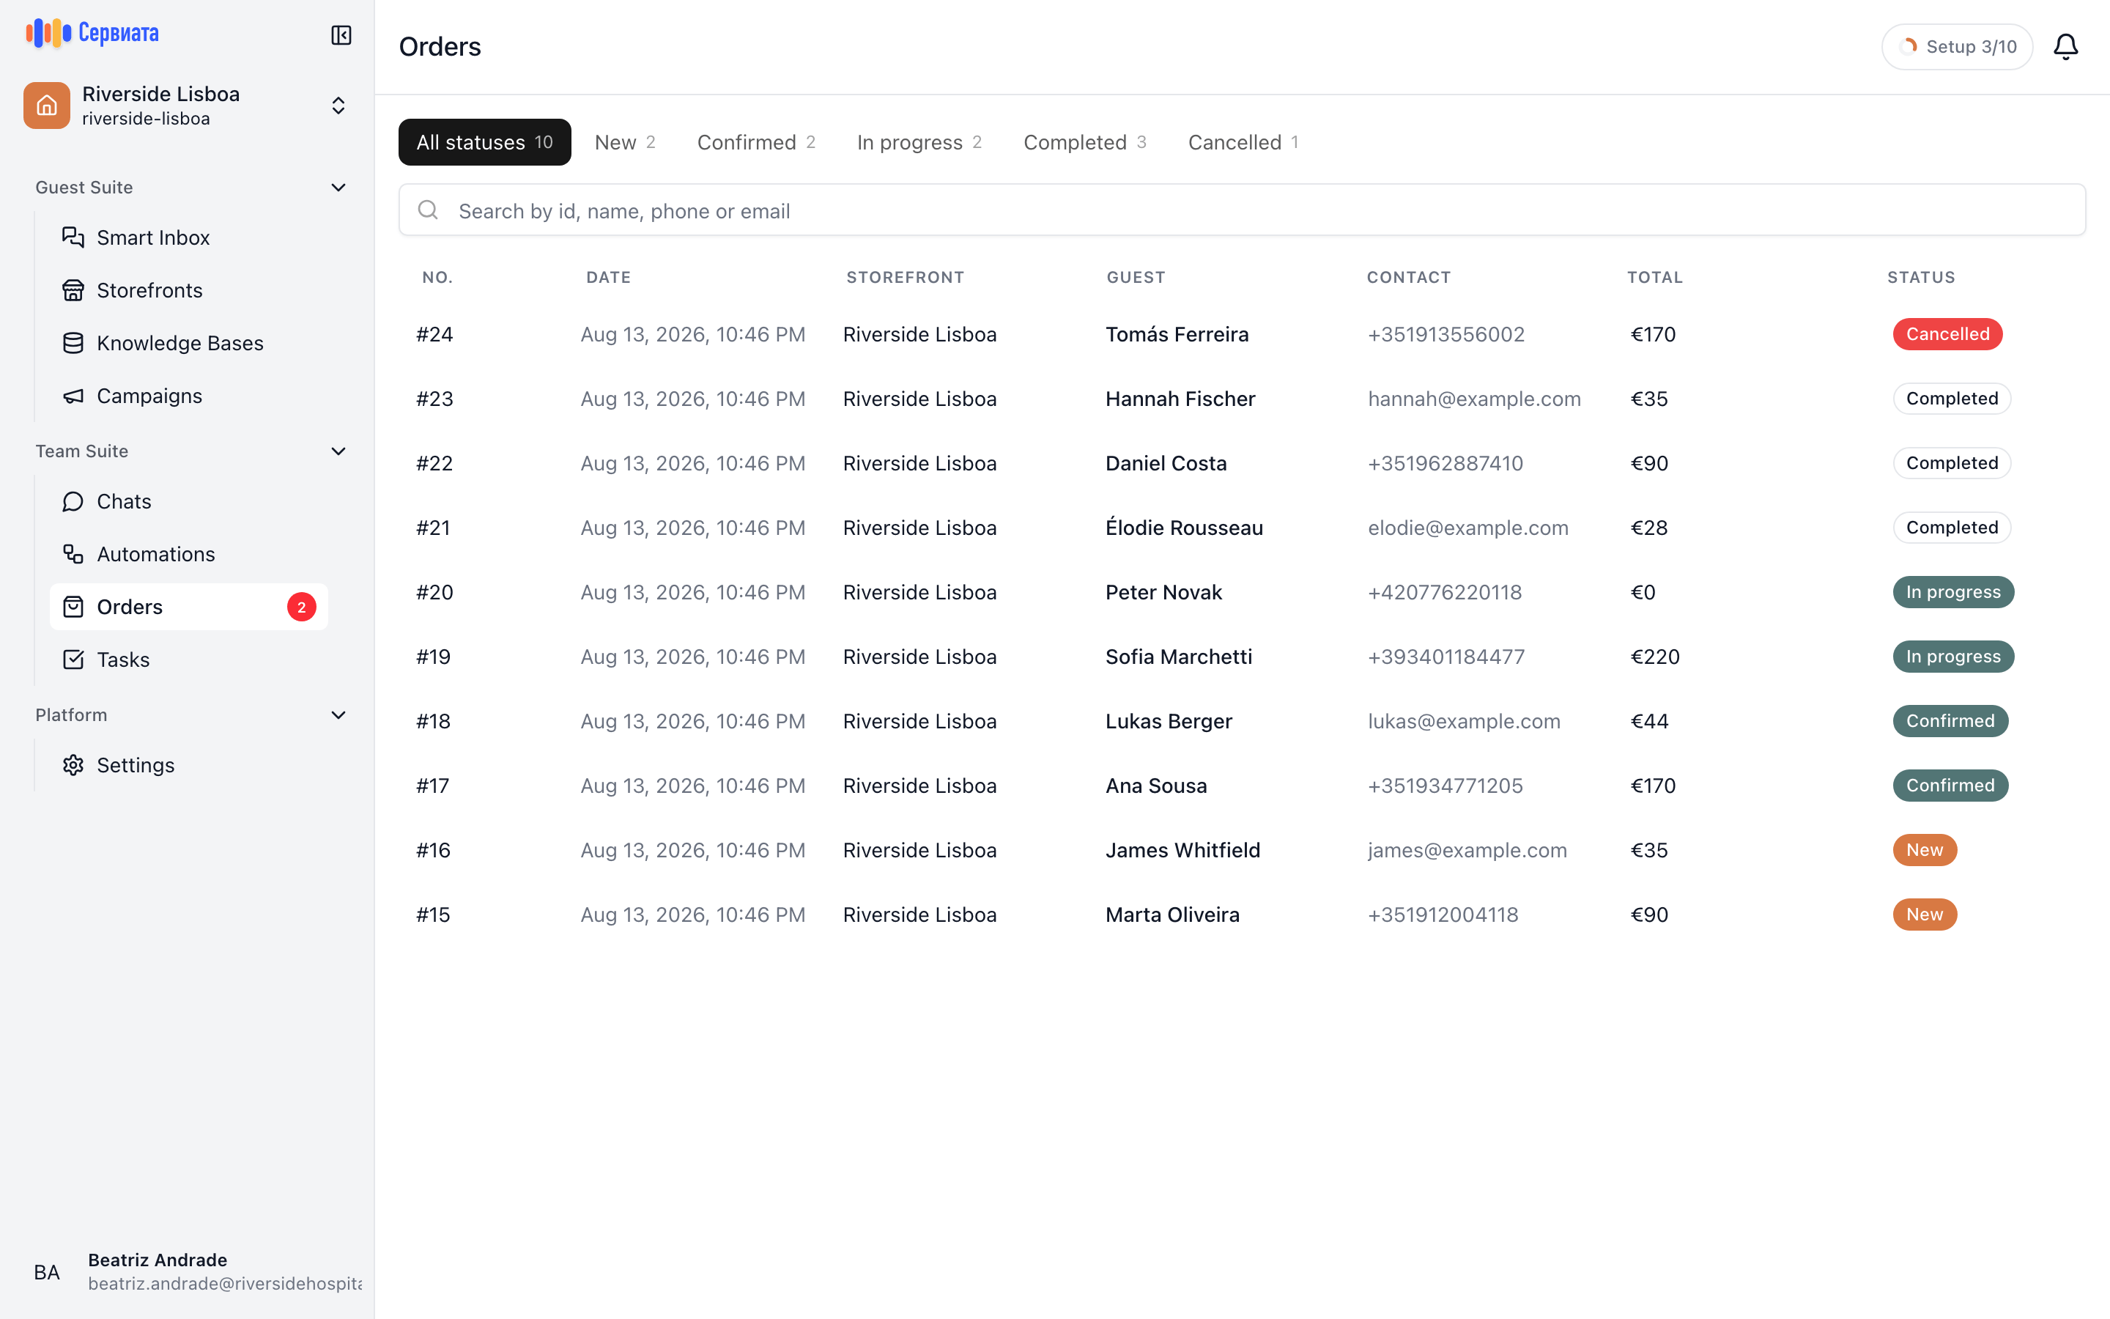
Task: Click New badge on order #16
Action: (1925, 851)
